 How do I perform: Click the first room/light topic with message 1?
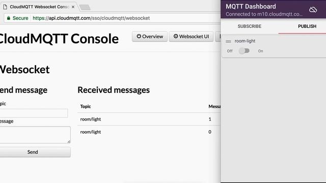pos(91,119)
